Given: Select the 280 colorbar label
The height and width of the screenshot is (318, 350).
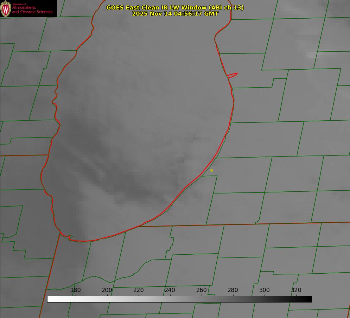Looking at the screenshot, I should coord(233,290).
